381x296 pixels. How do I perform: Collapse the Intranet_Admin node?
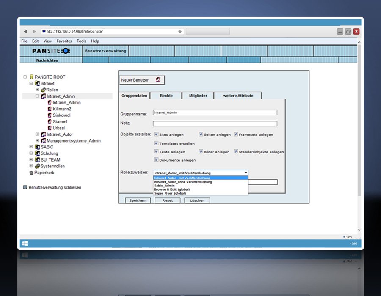click(x=37, y=96)
